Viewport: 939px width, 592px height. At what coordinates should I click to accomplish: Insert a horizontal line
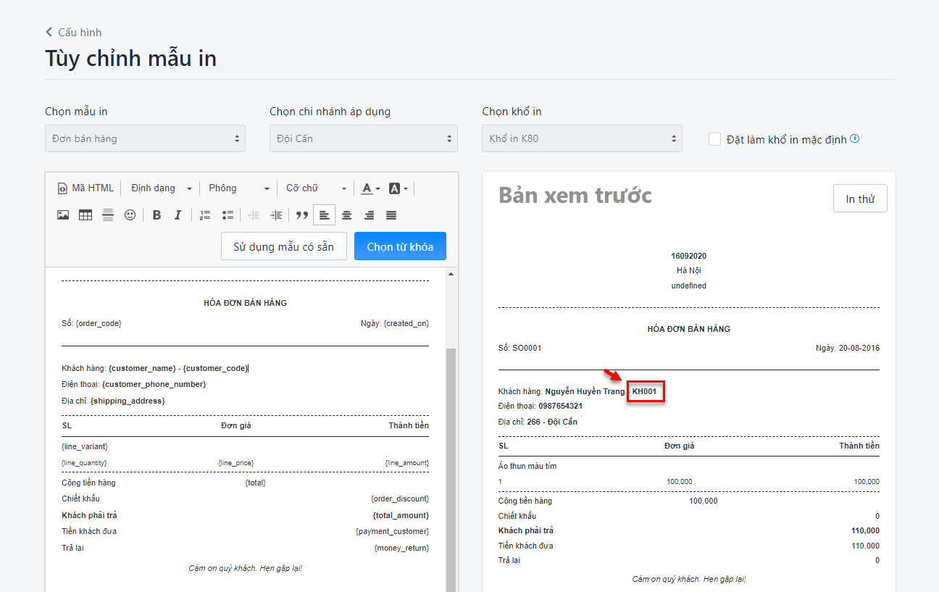(108, 215)
